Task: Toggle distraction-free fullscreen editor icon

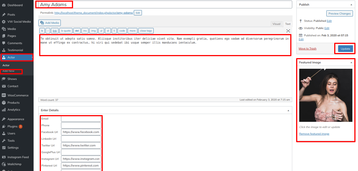Action: tap(288, 31)
